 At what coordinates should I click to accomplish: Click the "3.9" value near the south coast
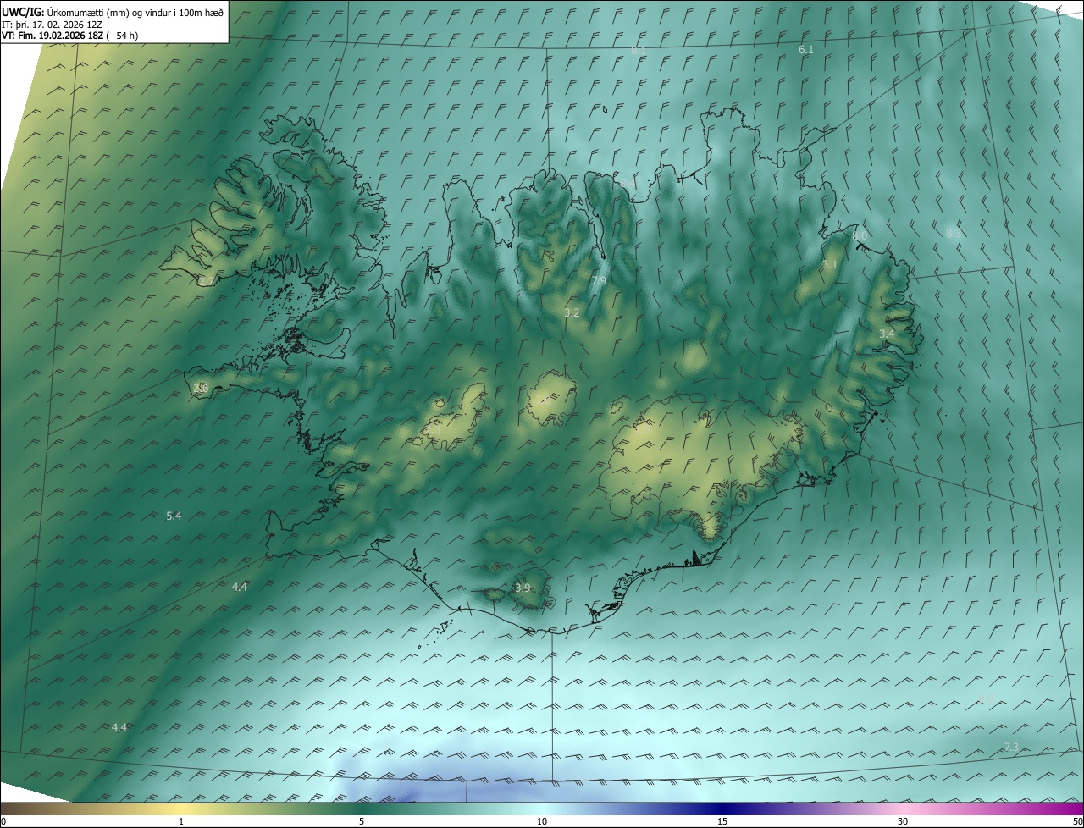[523, 588]
